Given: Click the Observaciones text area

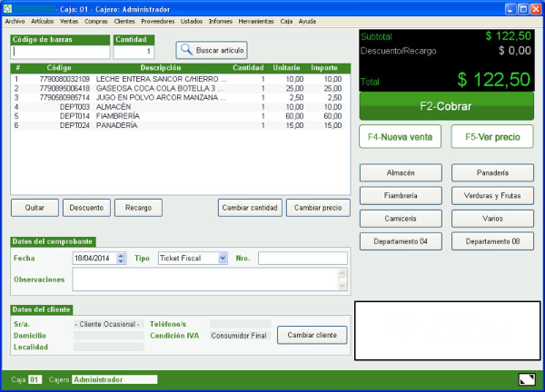Looking at the screenshot, I should [x=204, y=279].
